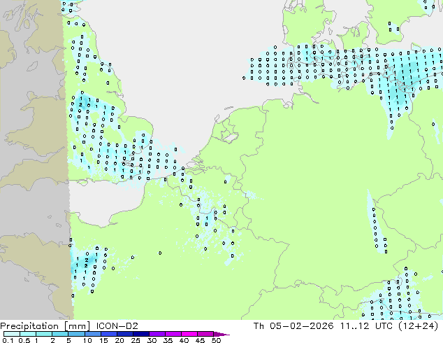Click the 5–10 mm legend swatch

tap(78, 334)
